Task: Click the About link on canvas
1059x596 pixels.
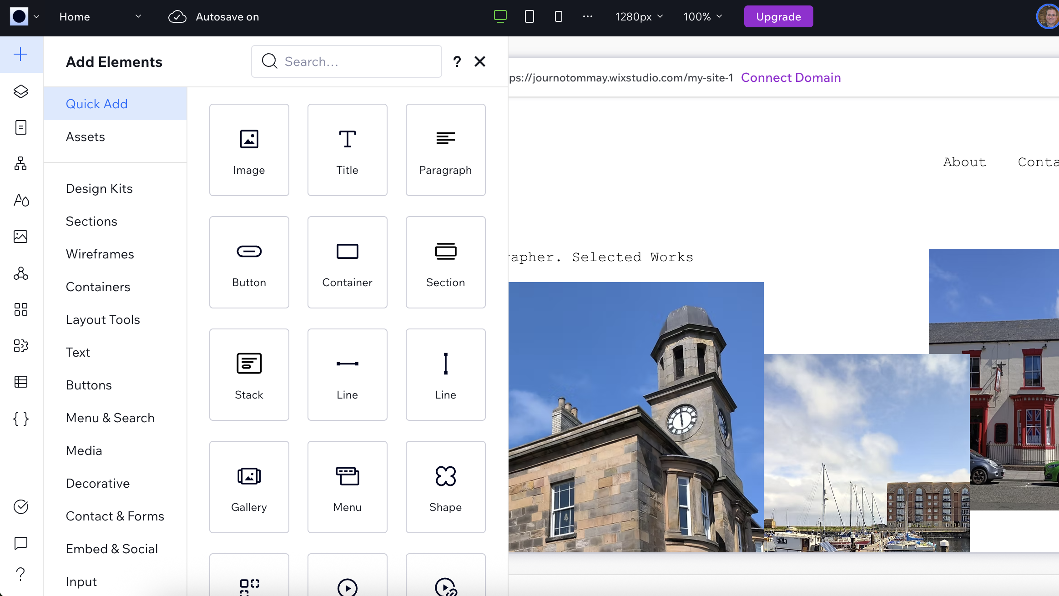Action: pyautogui.click(x=964, y=162)
